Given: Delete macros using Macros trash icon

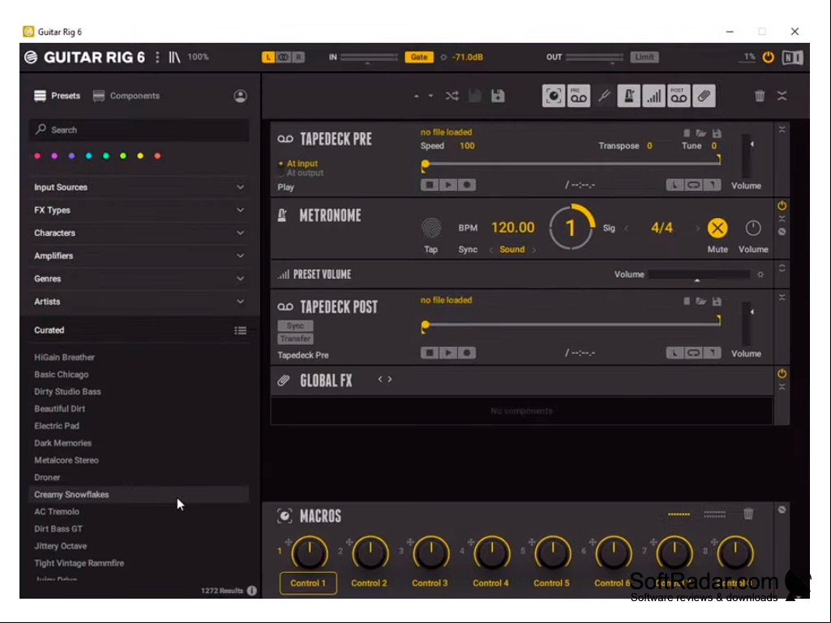Looking at the screenshot, I should 747,514.
